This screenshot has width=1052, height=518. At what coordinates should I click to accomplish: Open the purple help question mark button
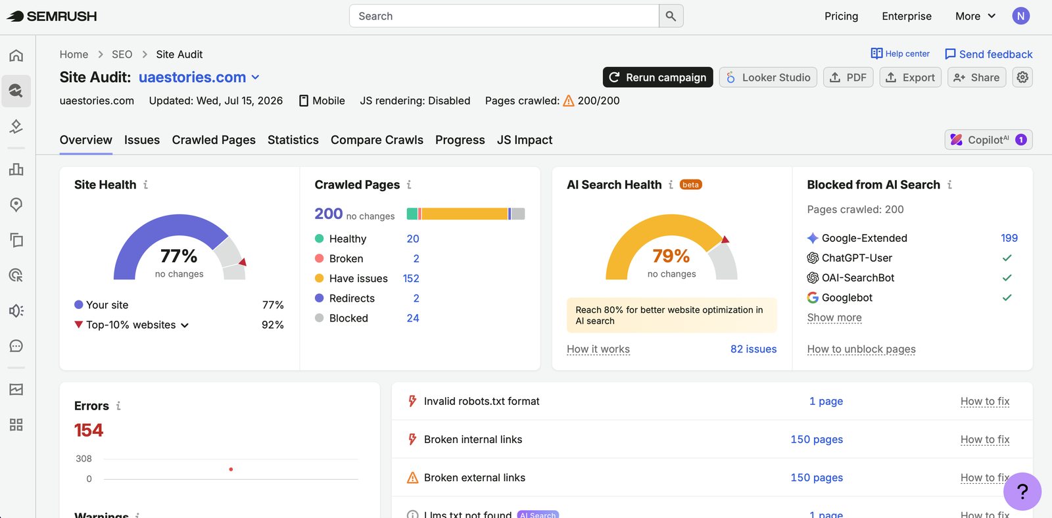pyautogui.click(x=1022, y=491)
